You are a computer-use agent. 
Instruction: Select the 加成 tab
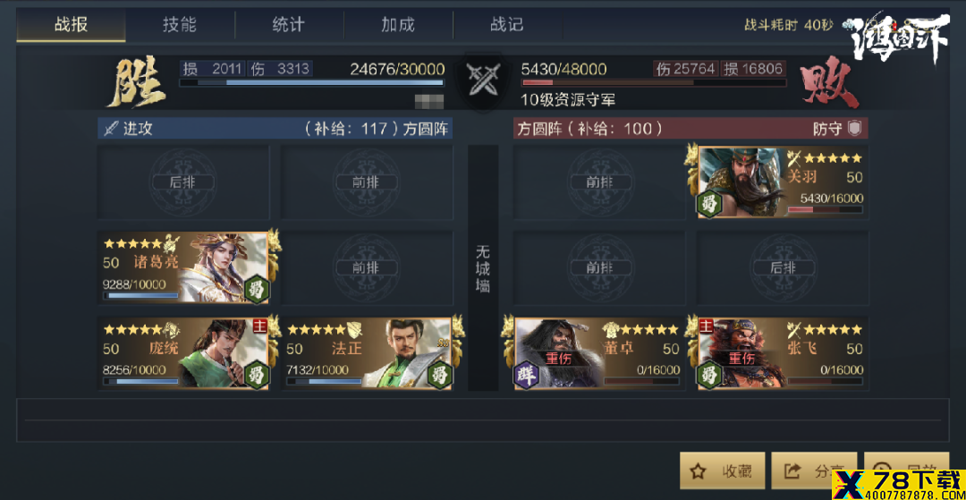point(398,25)
